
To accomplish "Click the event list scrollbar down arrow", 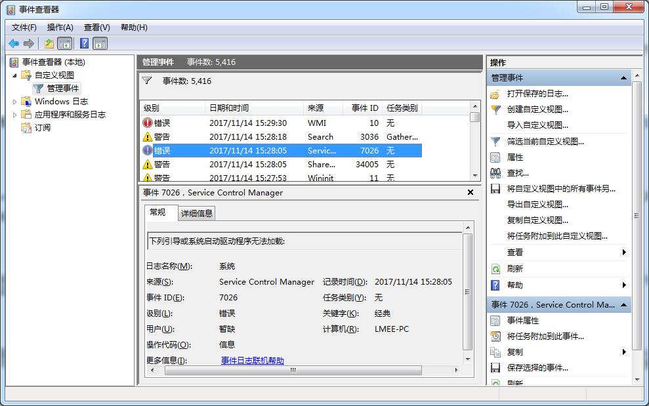I will (x=474, y=176).
